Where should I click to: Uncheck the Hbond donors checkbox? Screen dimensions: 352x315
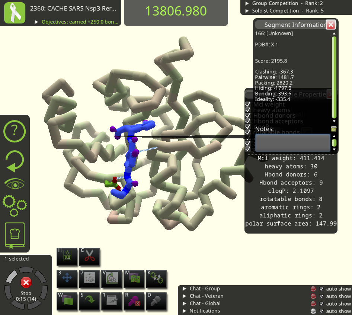248,116
